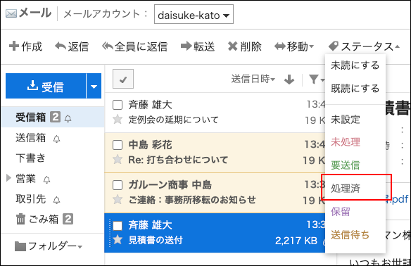Check the box for ガルーン商事 中島 mail
Image resolution: width=411 pixels, height=266 pixels.
point(118,185)
